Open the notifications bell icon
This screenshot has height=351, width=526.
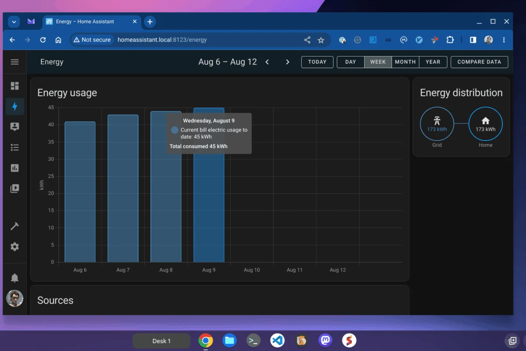14,278
